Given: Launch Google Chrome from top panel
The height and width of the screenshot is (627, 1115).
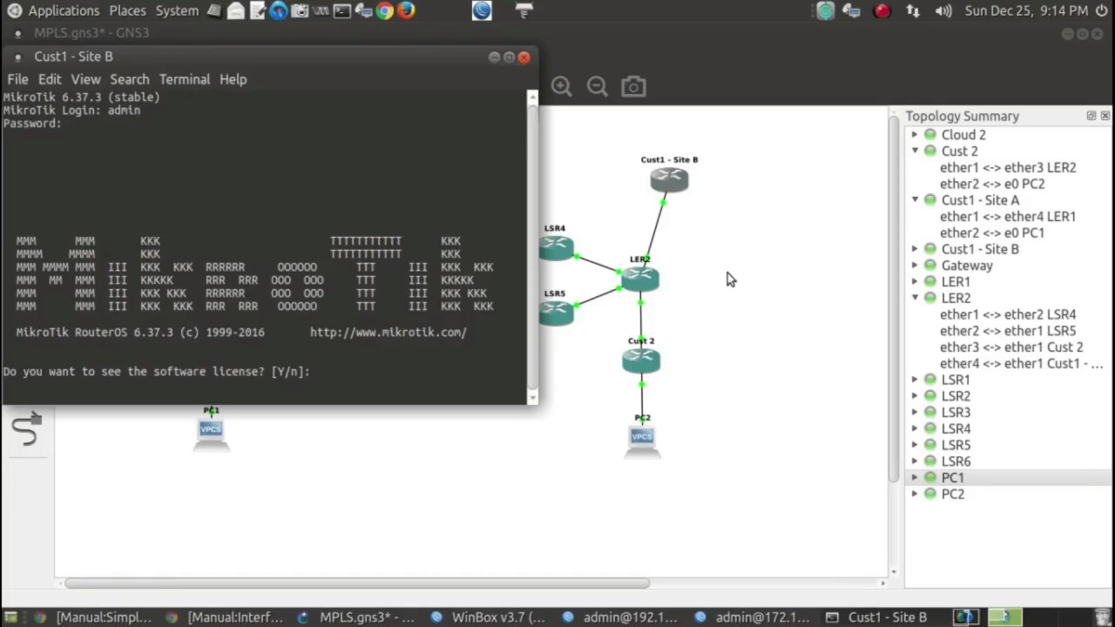Looking at the screenshot, I should [384, 10].
